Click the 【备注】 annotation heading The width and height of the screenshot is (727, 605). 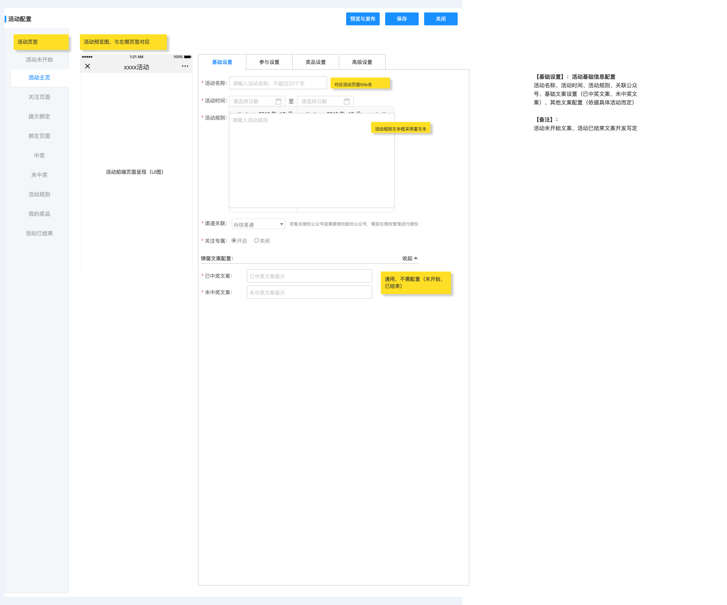point(546,120)
